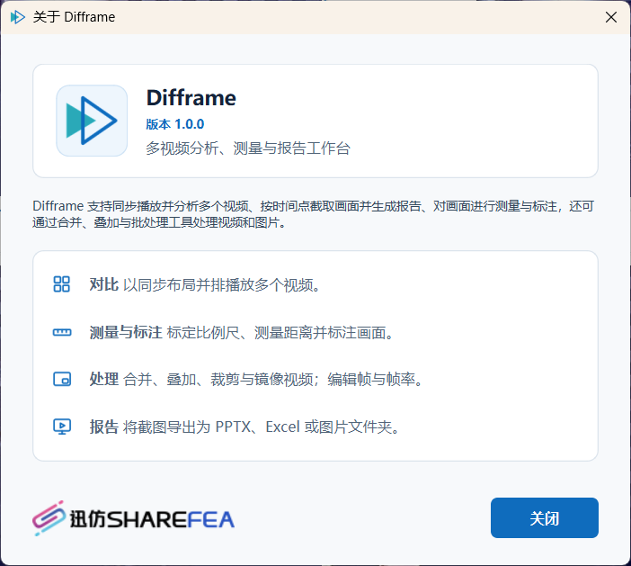Click the Difframe heading title
Viewport: 631px width, 566px height.
point(191,98)
